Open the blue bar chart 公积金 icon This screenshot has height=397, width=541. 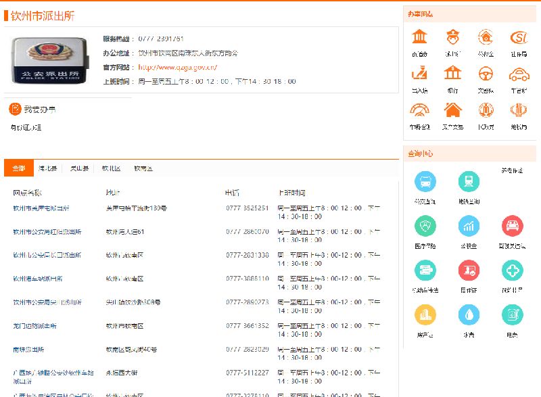click(x=469, y=226)
